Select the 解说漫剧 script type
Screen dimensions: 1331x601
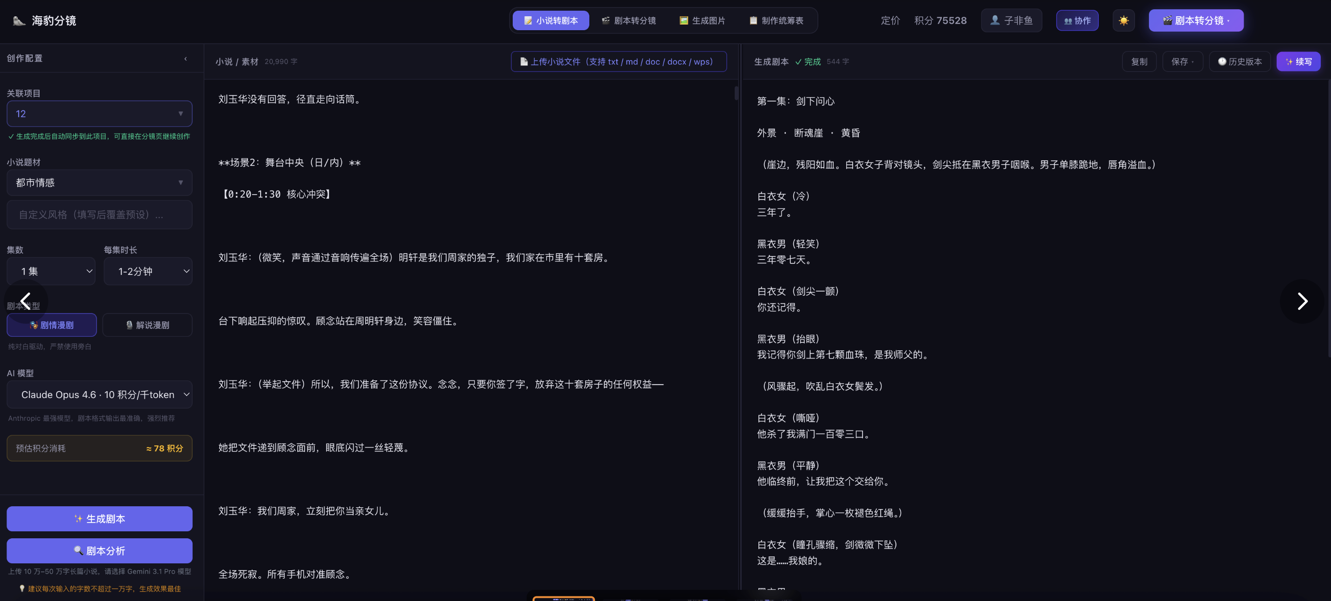pyautogui.click(x=147, y=325)
